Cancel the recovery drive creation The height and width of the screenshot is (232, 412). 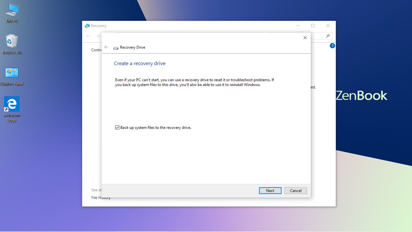[296, 190]
